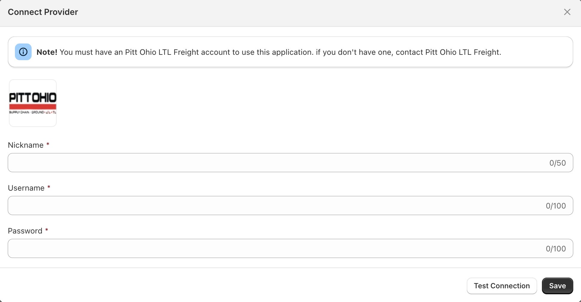The height and width of the screenshot is (302, 581).
Task: Click the bold "Note!" text in the banner
Action: point(47,52)
